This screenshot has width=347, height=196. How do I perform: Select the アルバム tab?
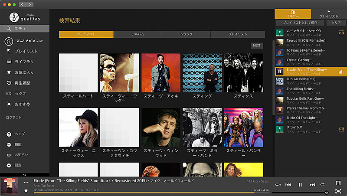coord(137,34)
